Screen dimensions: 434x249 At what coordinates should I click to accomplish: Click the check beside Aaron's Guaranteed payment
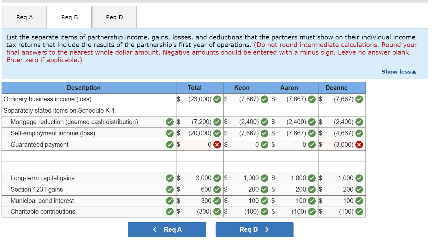312,145
